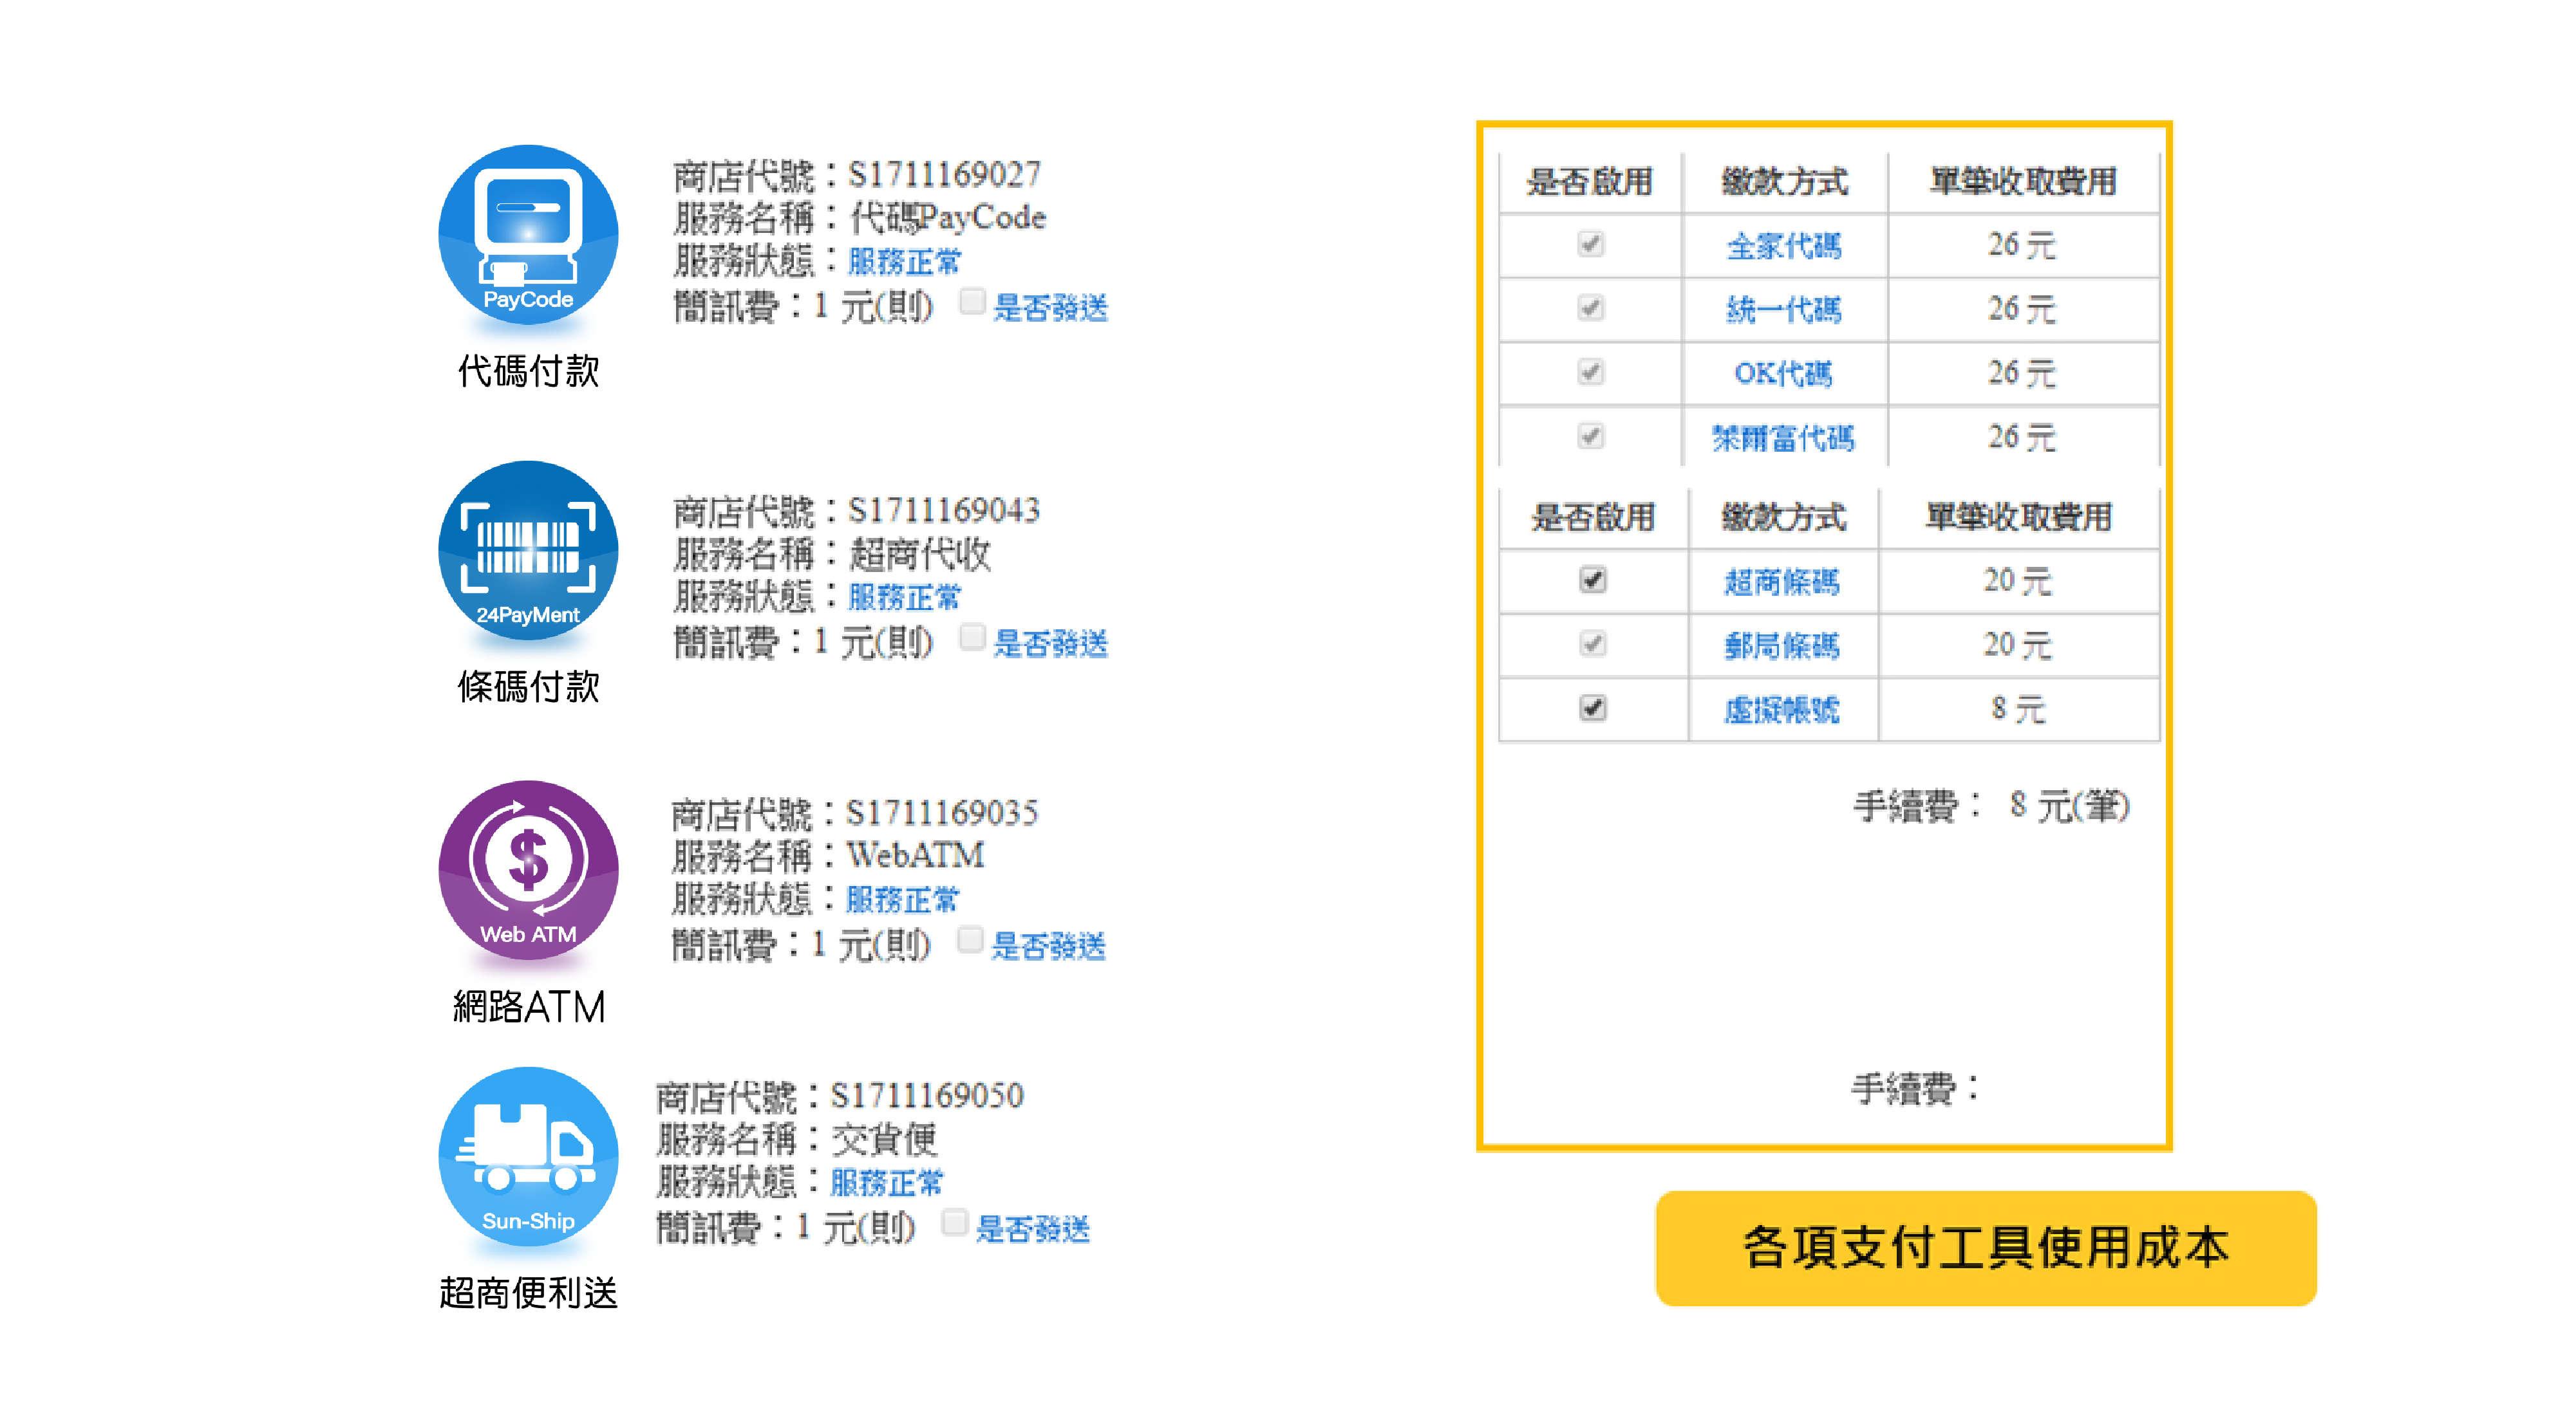Click 服務名稱:交貨便 text
This screenshot has height=1413, width=2576.
click(x=796, y=1139)
